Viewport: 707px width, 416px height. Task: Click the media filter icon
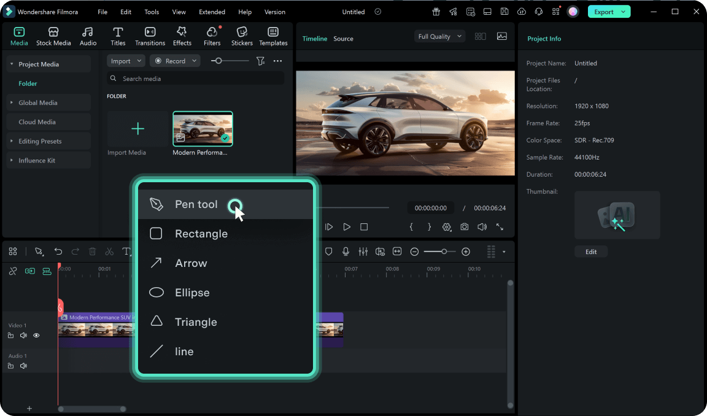pos(261,61)
